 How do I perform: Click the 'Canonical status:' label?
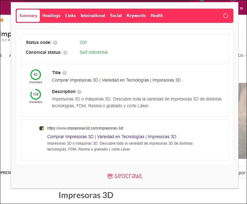(x=44, y=52)
